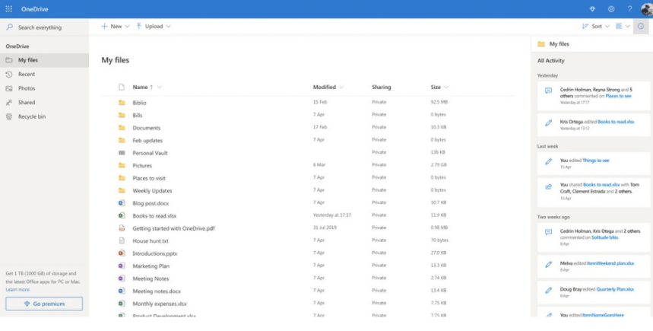Open the Sort dropdown
This screenshot has height=331, width=653.
tap(596, 27)
